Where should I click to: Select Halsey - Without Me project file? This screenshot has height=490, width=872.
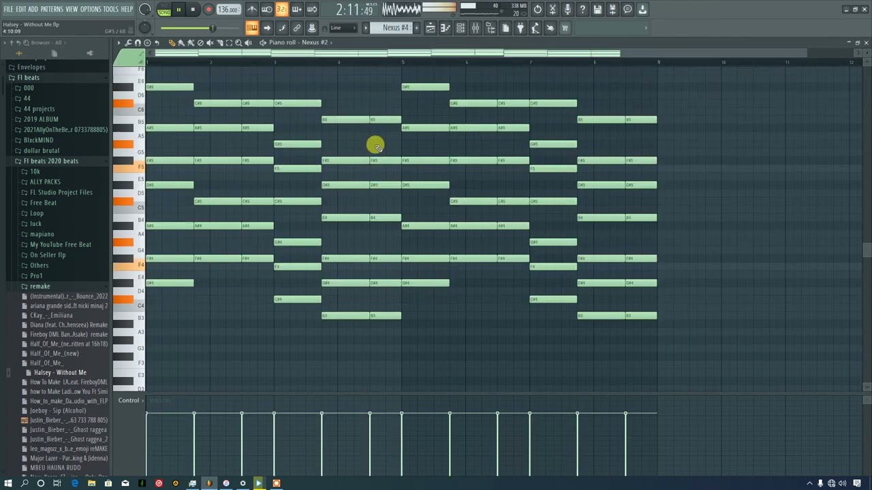[60, 372]
